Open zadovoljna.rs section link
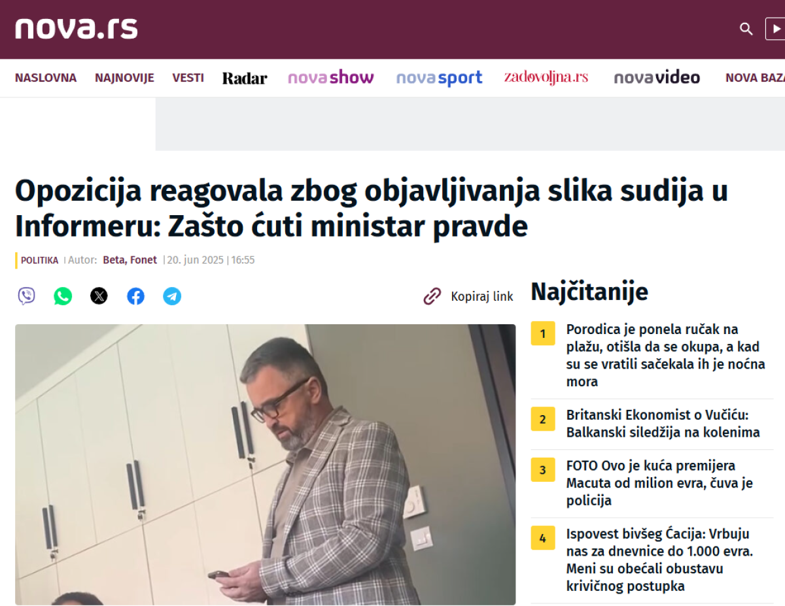 (x=546, y=77)
